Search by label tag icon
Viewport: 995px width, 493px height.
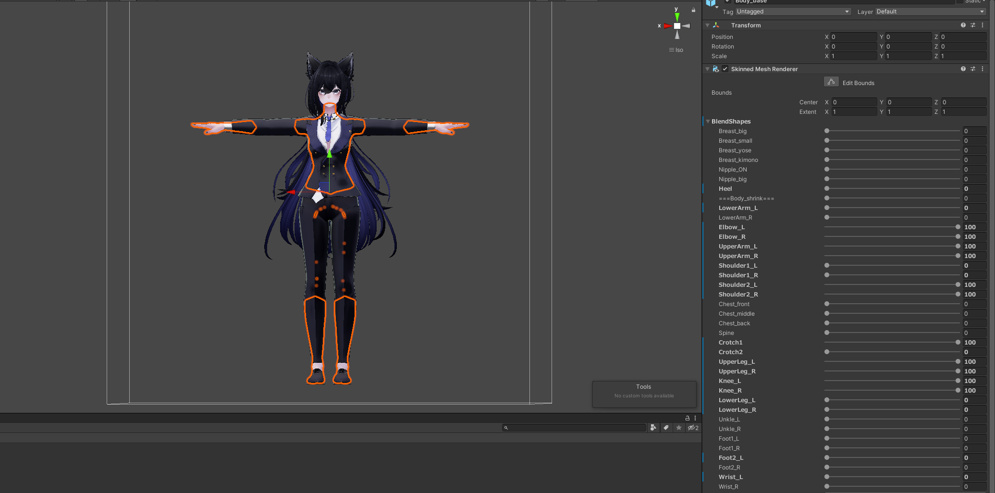(x=666, y=427)
